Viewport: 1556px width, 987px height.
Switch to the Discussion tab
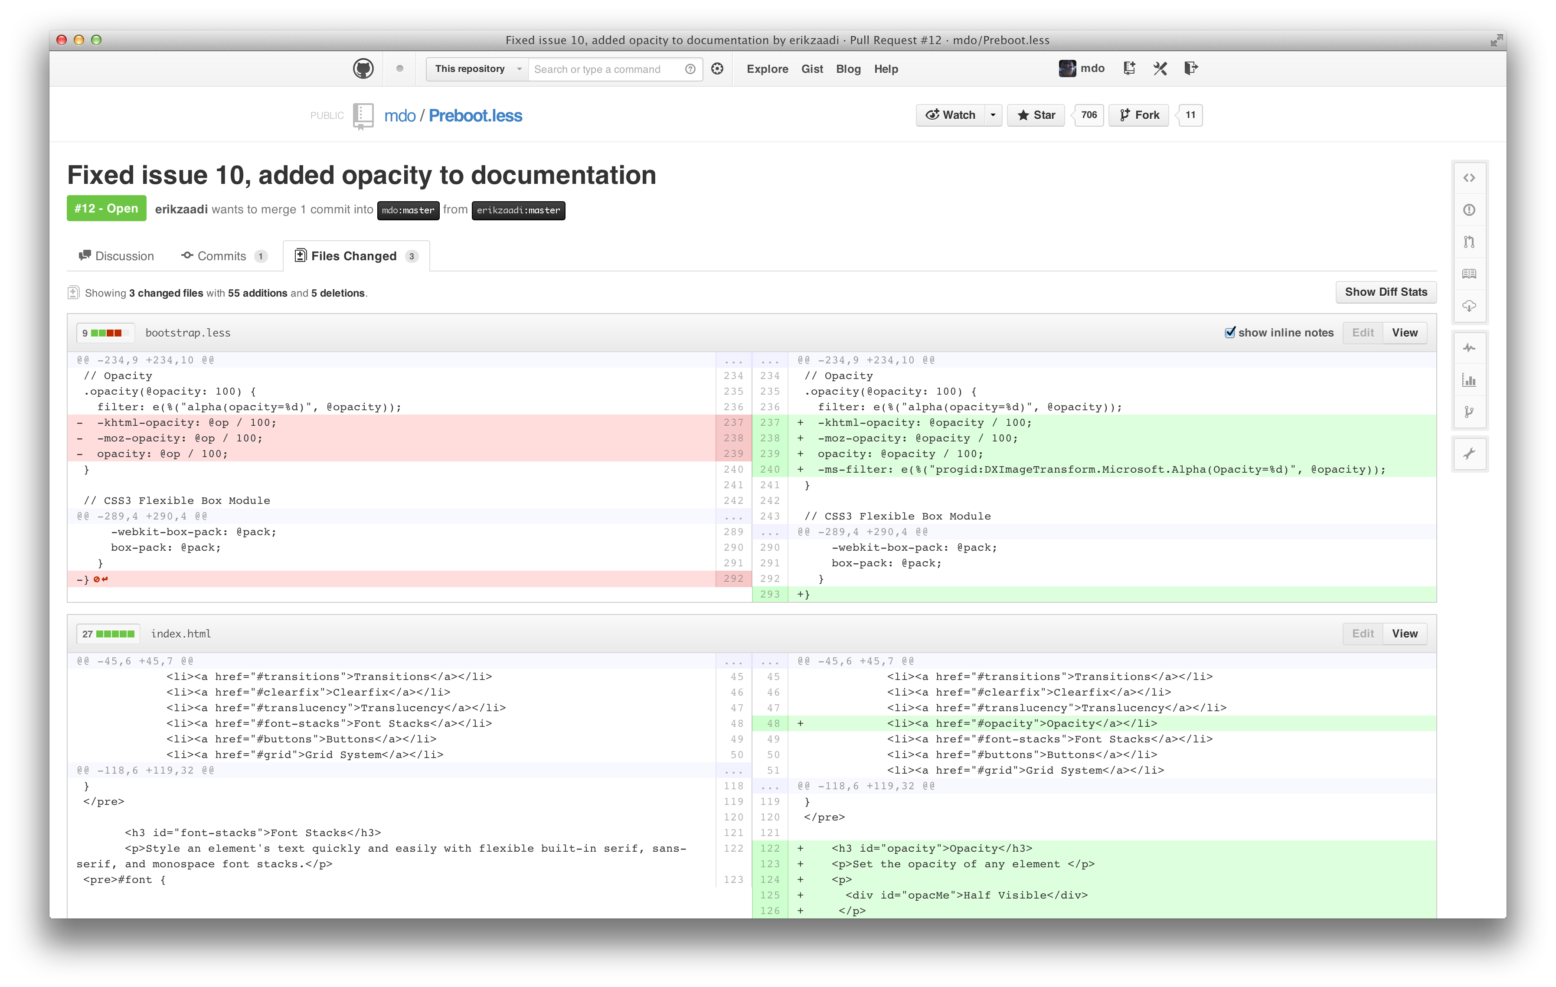pos(116,256)
